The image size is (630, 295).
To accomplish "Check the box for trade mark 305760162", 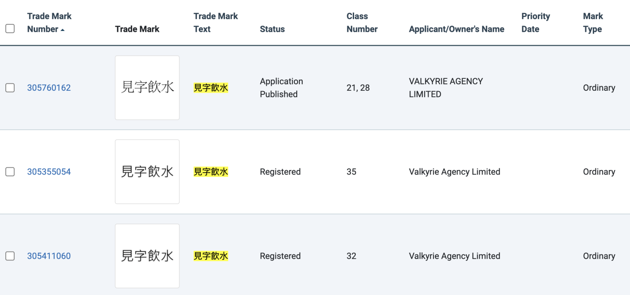I will (x=10, y=88).
